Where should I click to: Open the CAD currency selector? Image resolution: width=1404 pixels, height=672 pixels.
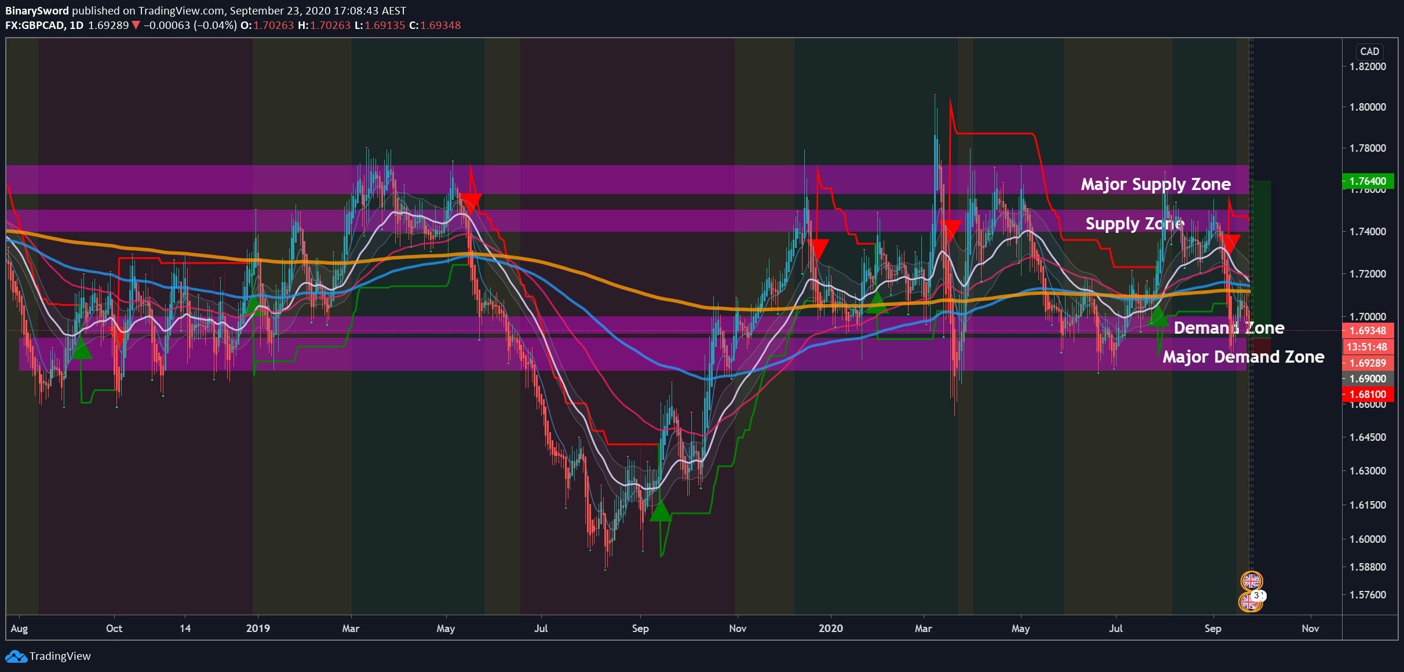tap(1369, 51)
